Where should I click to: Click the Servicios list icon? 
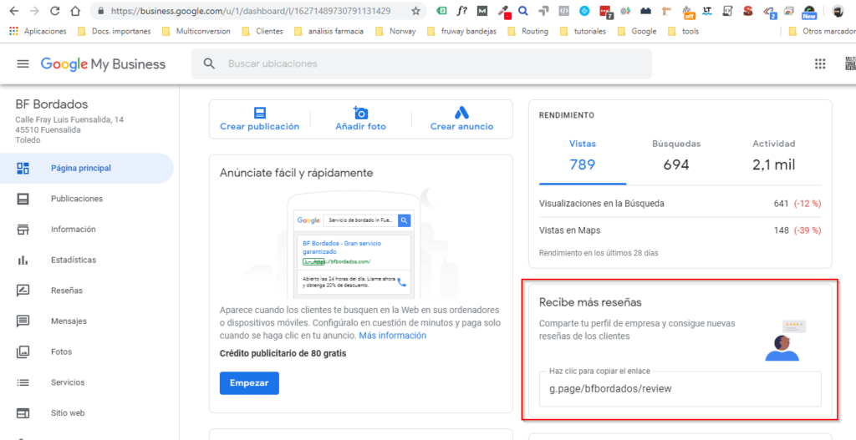23,382
